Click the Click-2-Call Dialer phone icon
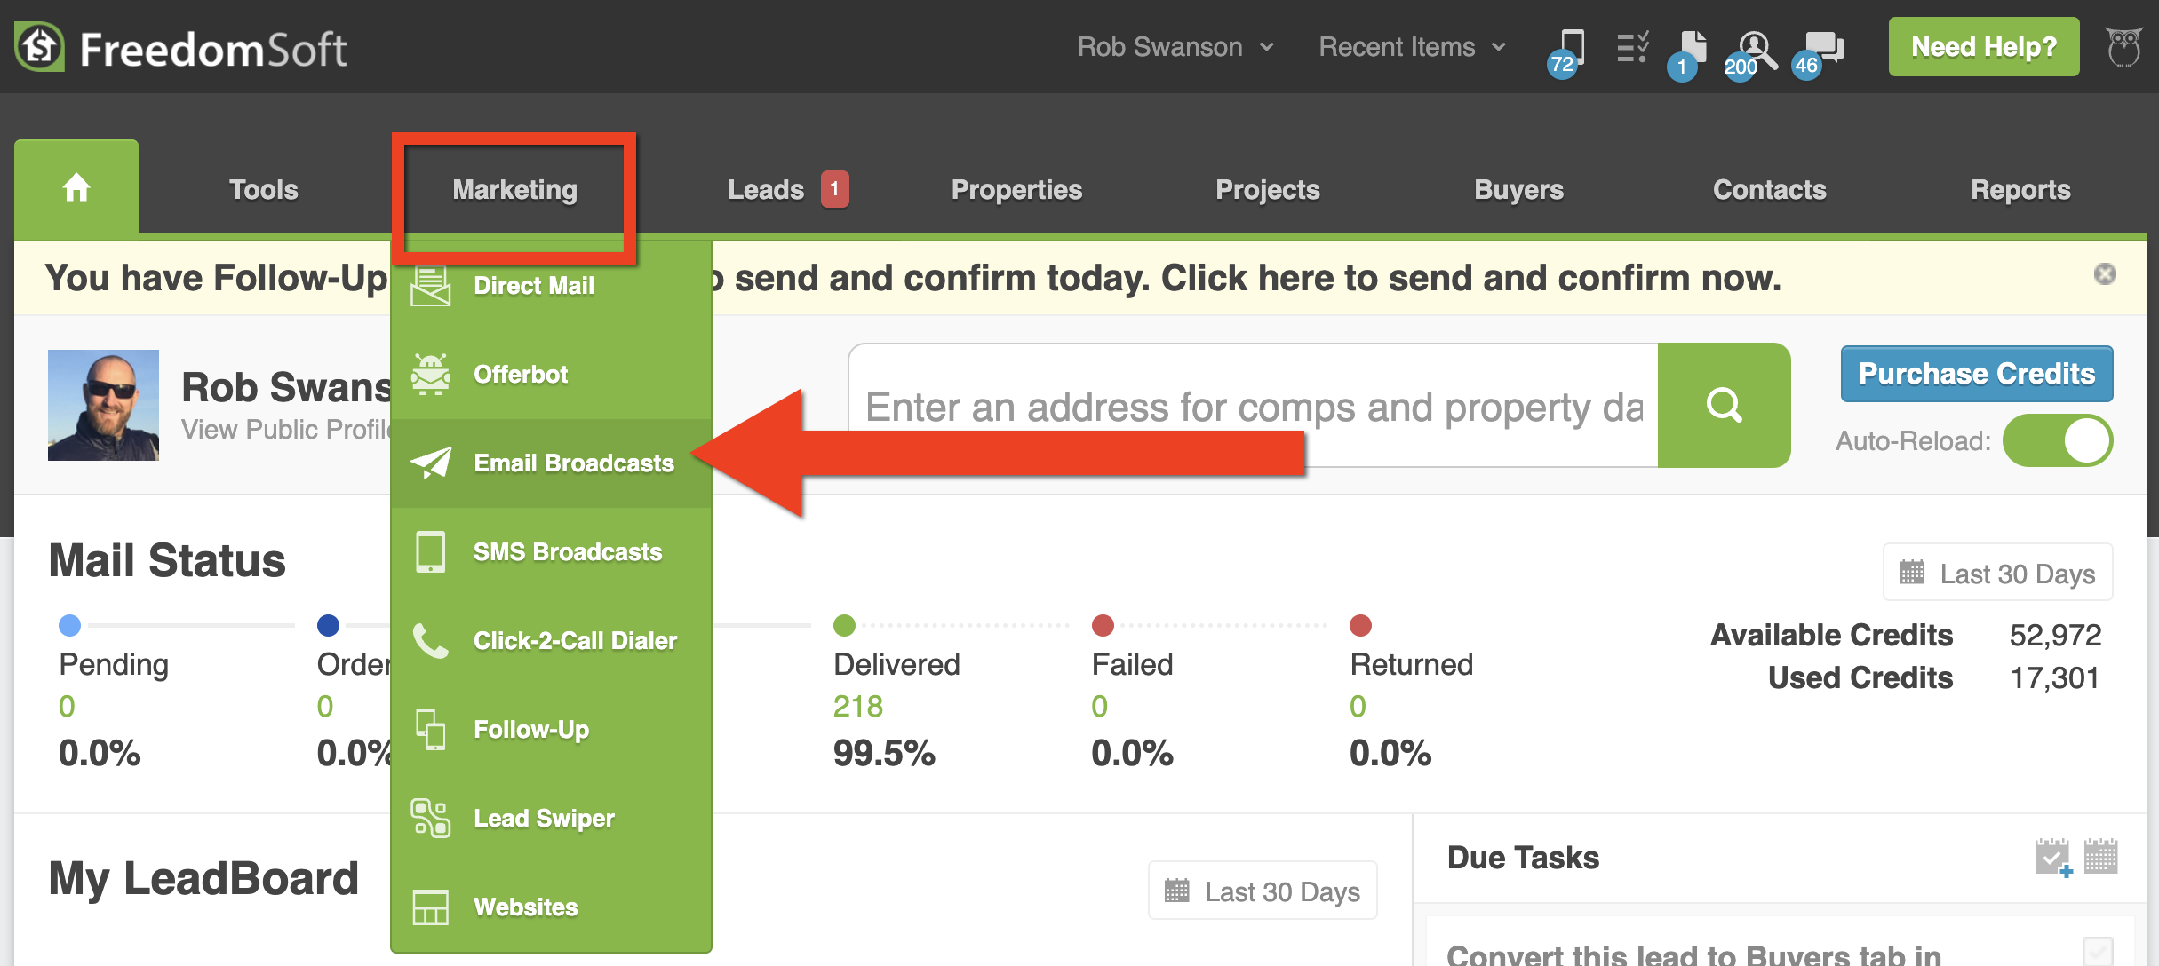 431,640
